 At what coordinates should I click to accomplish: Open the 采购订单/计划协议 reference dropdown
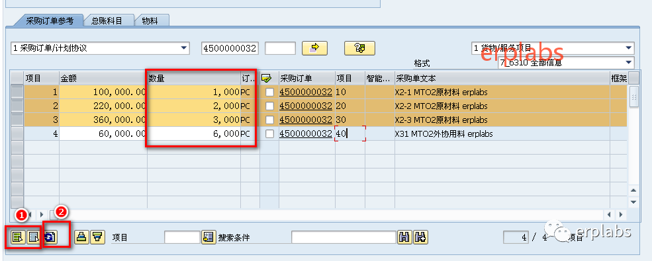(100, 48)
